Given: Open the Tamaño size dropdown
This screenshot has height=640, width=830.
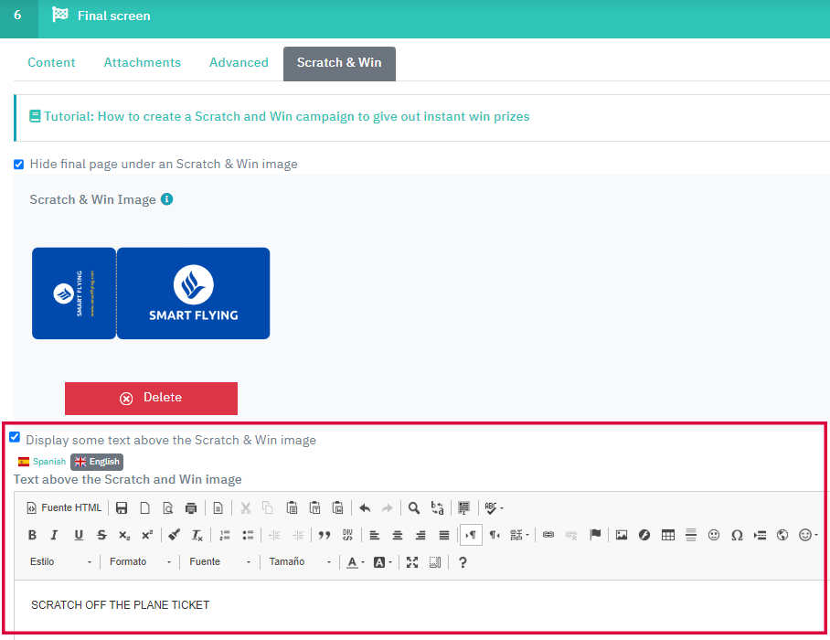Looking at the screenshot, I should tap(300, 561).
